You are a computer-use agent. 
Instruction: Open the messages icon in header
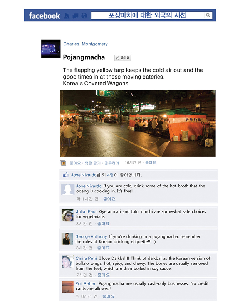(76, 16)
